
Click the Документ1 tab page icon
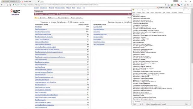tap(133, 102)
